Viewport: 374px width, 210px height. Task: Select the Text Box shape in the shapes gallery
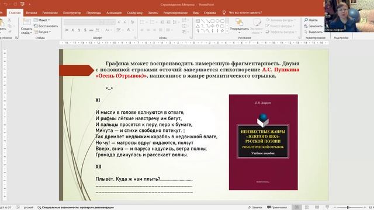198,21
